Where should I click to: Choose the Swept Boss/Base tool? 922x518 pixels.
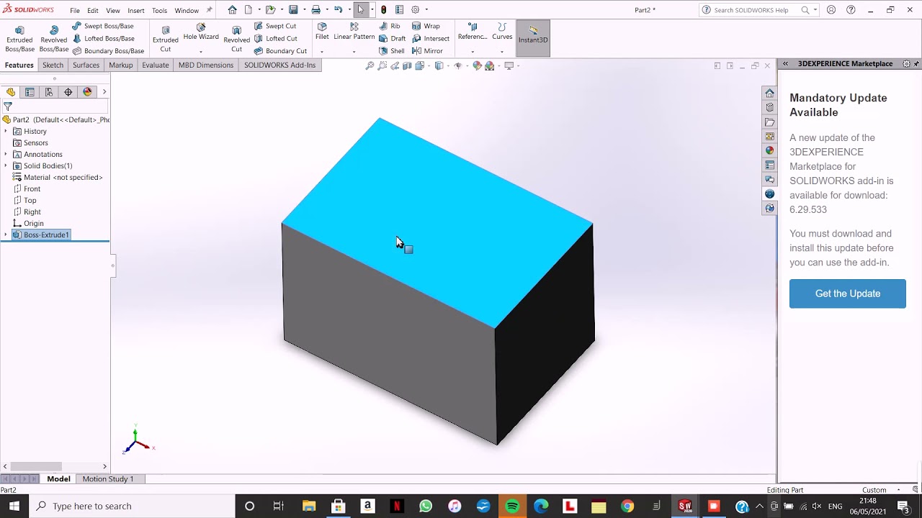click(x=103, y=26)
